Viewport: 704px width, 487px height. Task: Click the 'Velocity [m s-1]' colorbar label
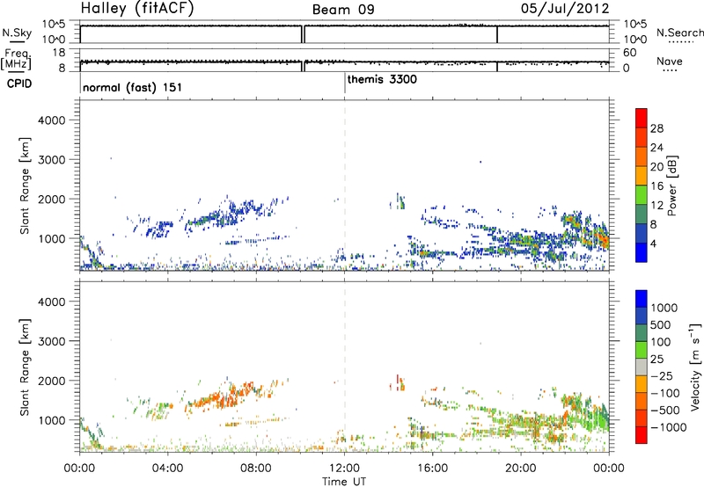coord(695,367)
